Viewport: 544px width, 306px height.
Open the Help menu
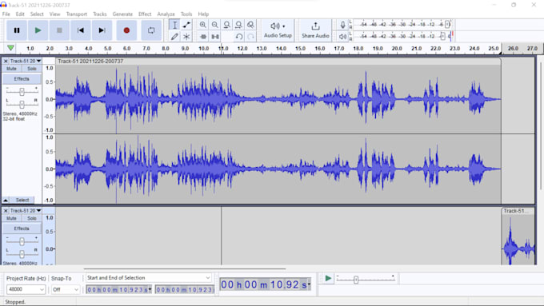(x=203, y=14)
